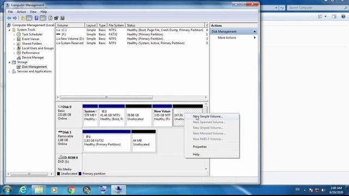349x196 pixels.
Task: Choose Properties from the context menu
Action: click(x=212, y=147)
